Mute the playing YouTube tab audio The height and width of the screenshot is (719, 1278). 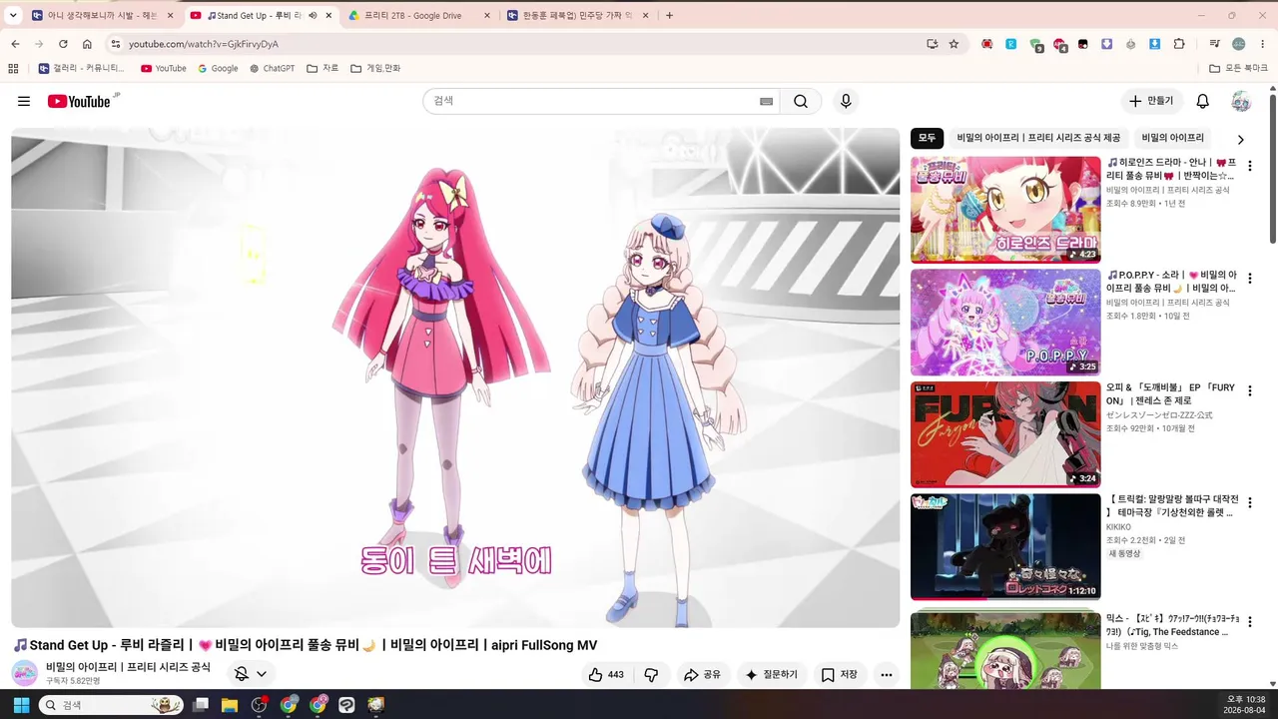[x=313, y=16]
